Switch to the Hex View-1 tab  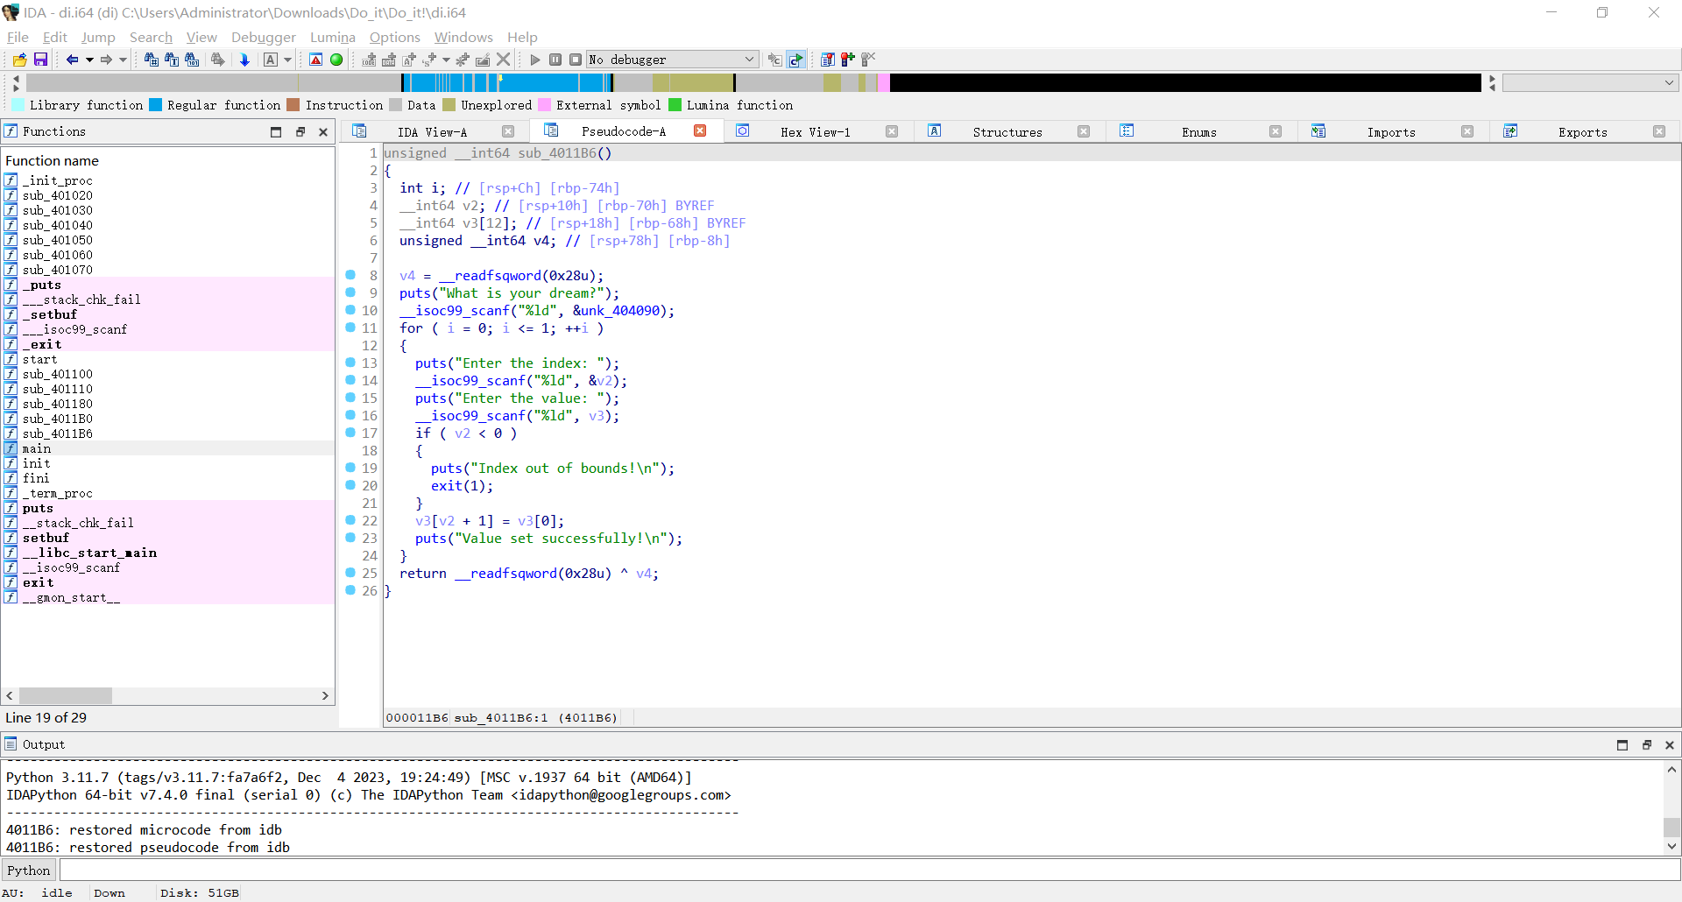coord(816,132)
